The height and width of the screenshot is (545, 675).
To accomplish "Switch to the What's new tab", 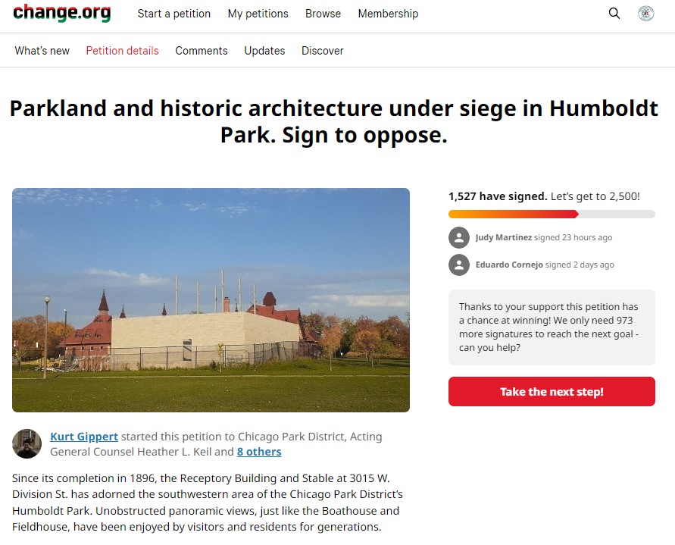I will pos(42,51).
